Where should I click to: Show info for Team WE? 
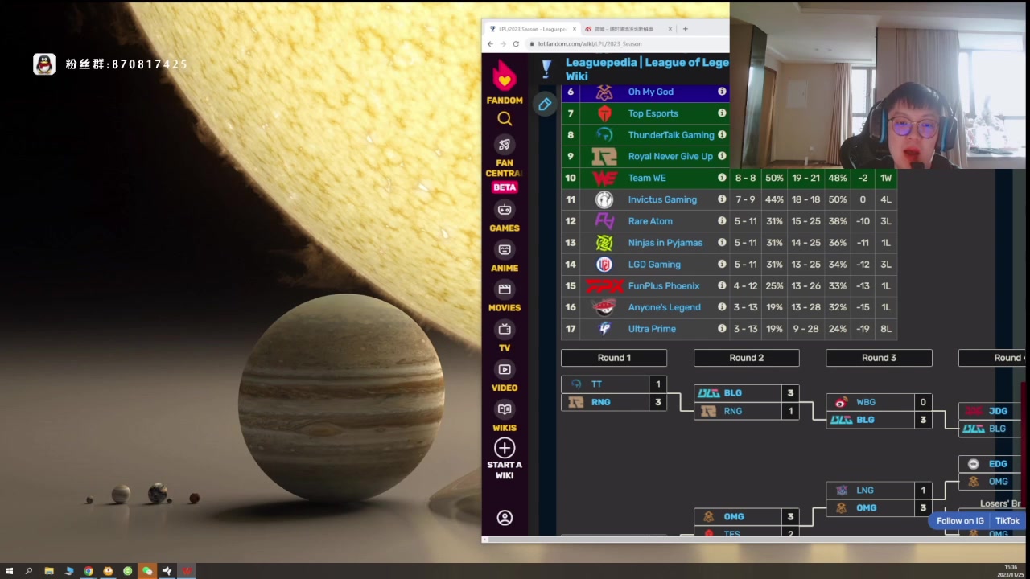tap(722, 178)
